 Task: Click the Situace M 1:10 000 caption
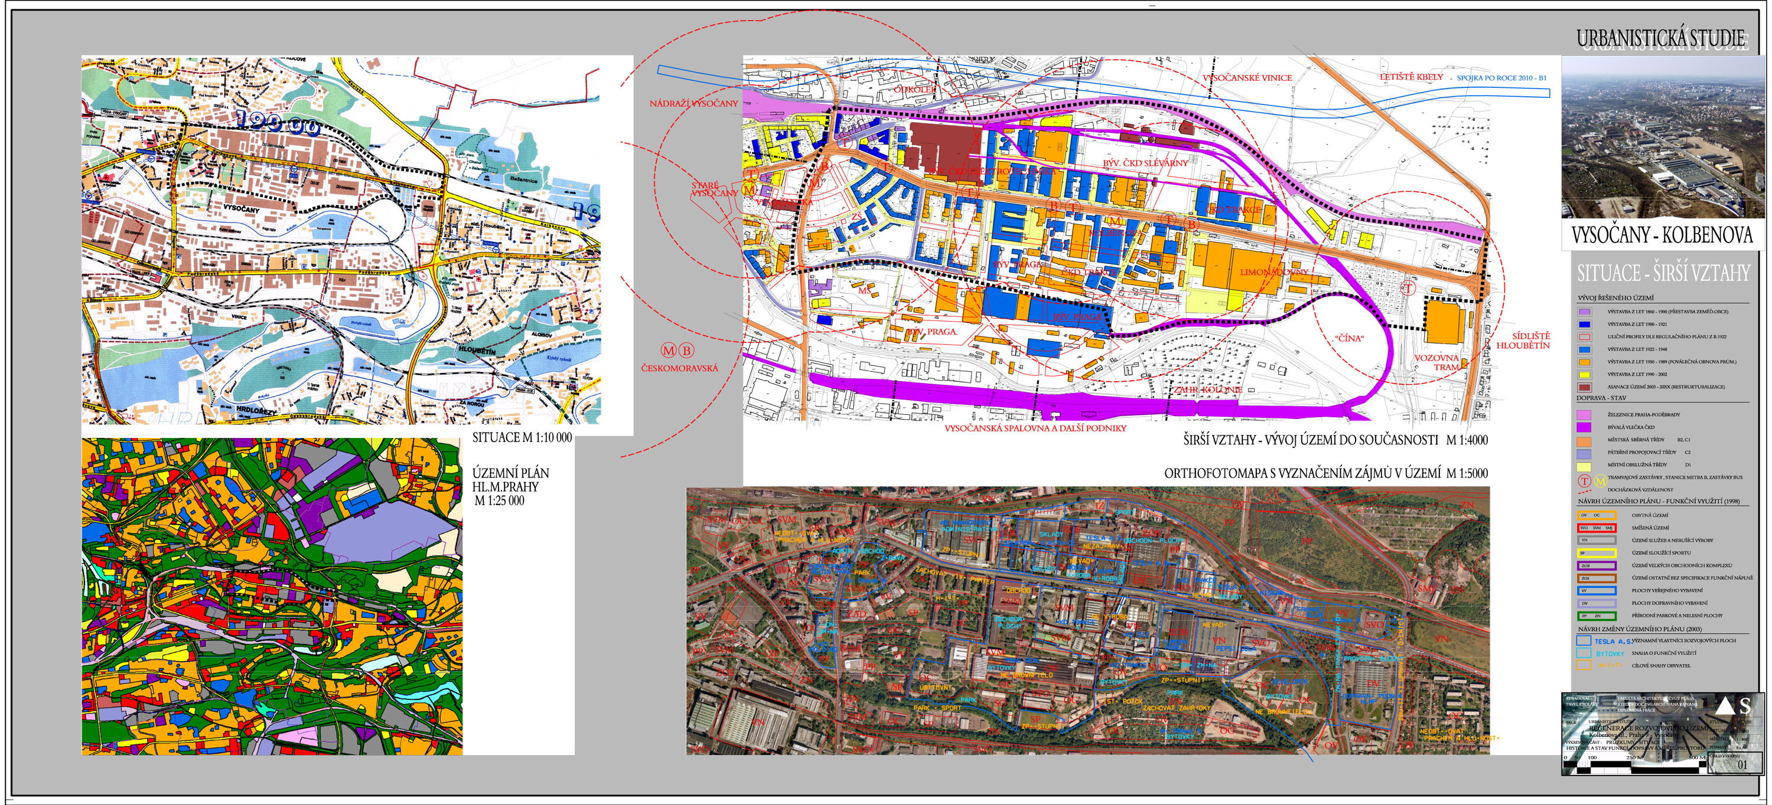[x=522, y=438]
